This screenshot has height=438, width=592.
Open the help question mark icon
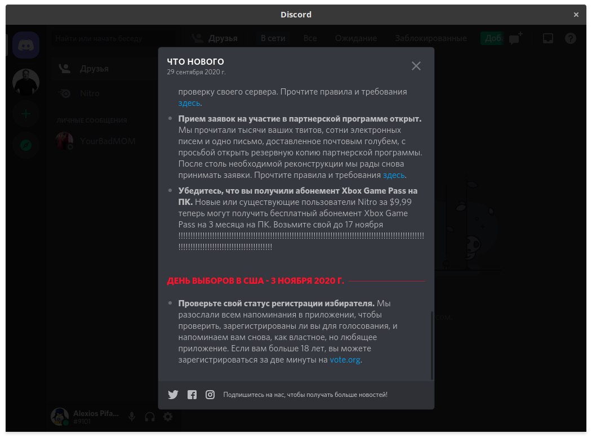[571, 38]
